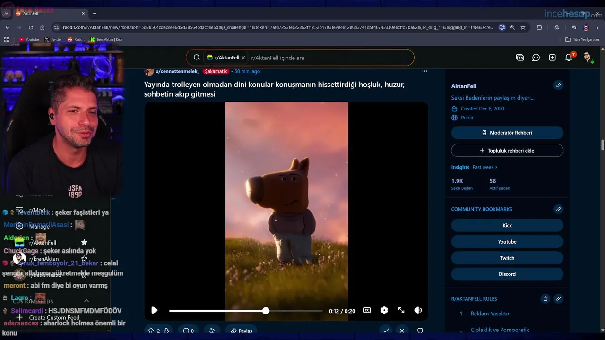Screen dimensions: 605x340
Task: Collapse the Custom Feeds section
Action: [x=86, y=301]
